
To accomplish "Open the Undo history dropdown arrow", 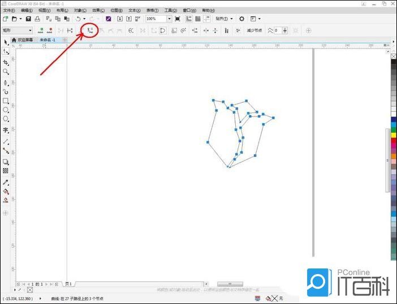I will click(x=84, y=19).
